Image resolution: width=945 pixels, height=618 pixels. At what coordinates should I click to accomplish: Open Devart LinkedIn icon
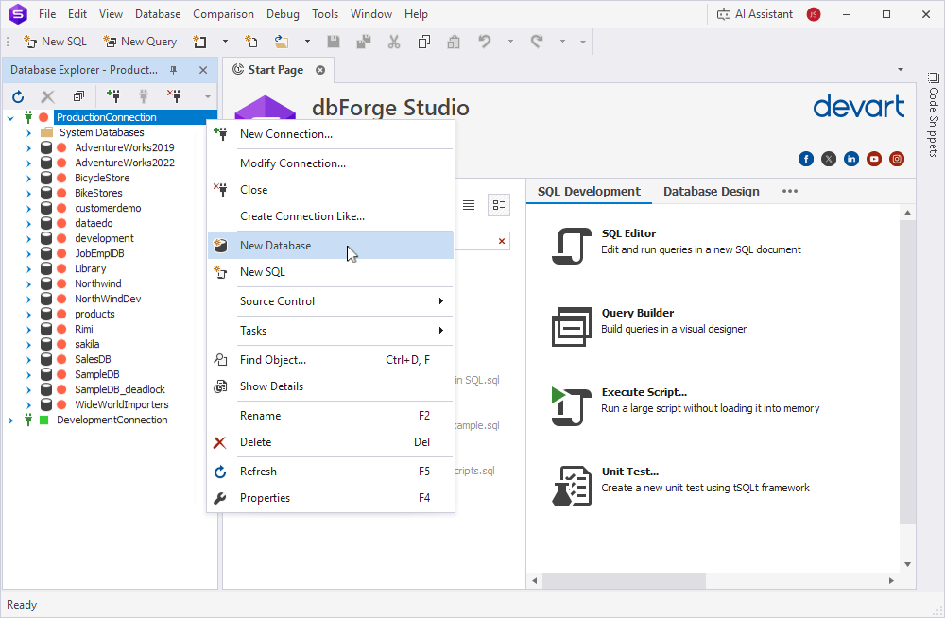[851, 159]
